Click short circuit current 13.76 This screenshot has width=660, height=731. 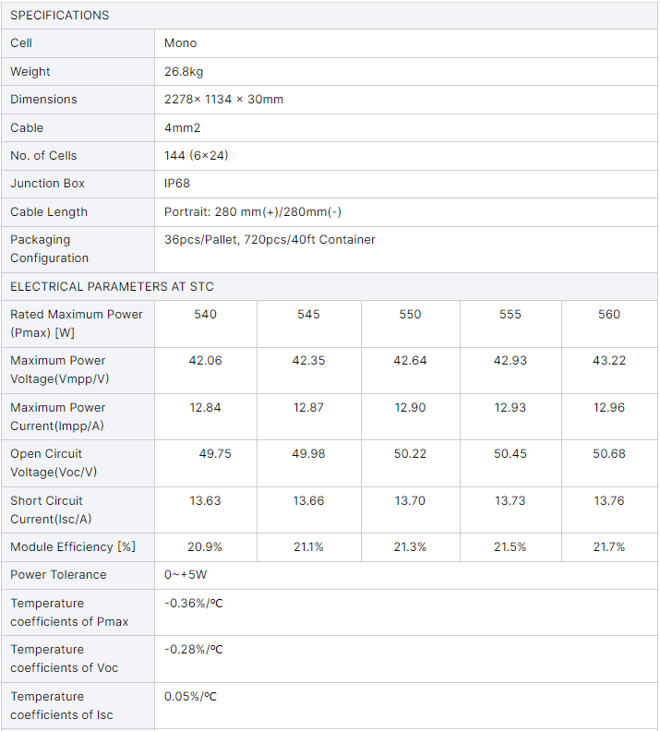tap(609, 500)
